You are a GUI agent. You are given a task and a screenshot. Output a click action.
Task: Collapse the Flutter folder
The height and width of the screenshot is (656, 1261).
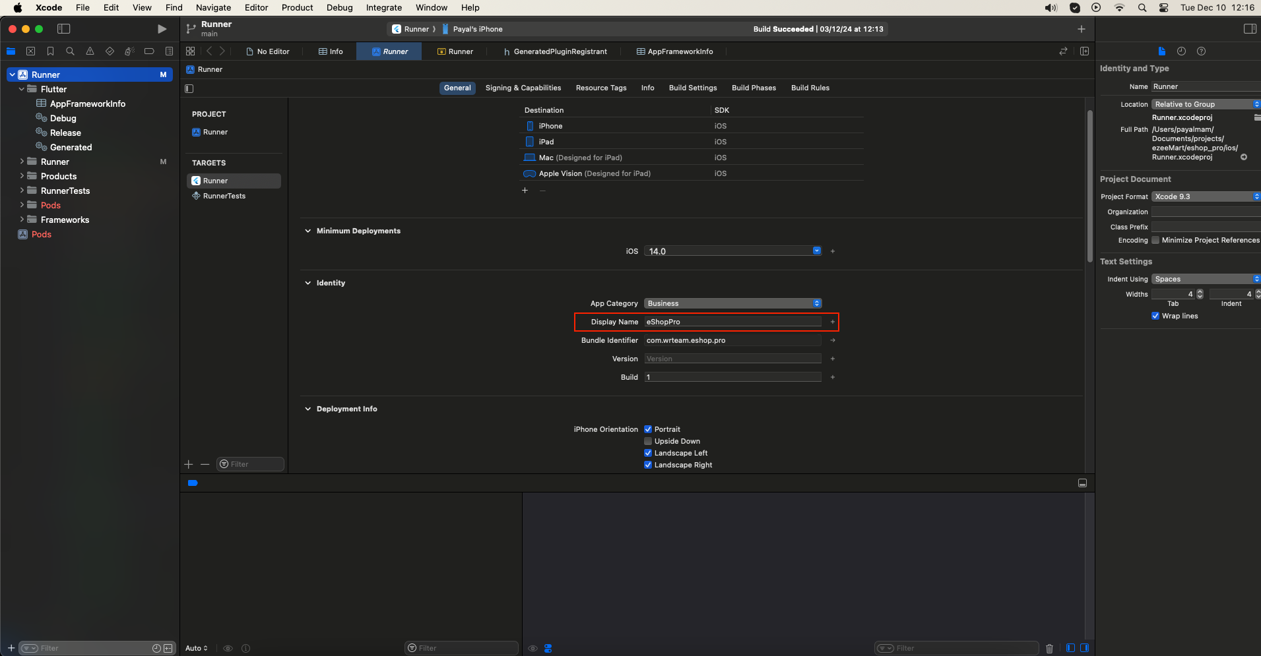point(22,89)
